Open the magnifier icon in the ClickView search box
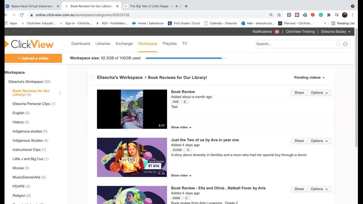This screenshot has height=204, width=363. coord(338,44)
